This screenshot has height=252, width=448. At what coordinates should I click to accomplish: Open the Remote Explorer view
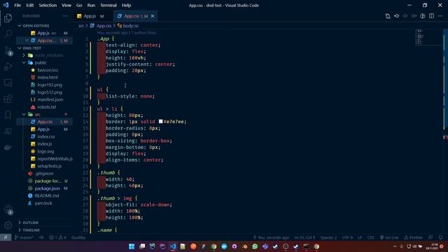tap(8, 83)
